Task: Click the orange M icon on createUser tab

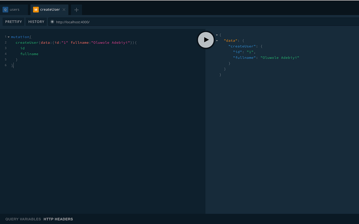Action: click(36, 10)
